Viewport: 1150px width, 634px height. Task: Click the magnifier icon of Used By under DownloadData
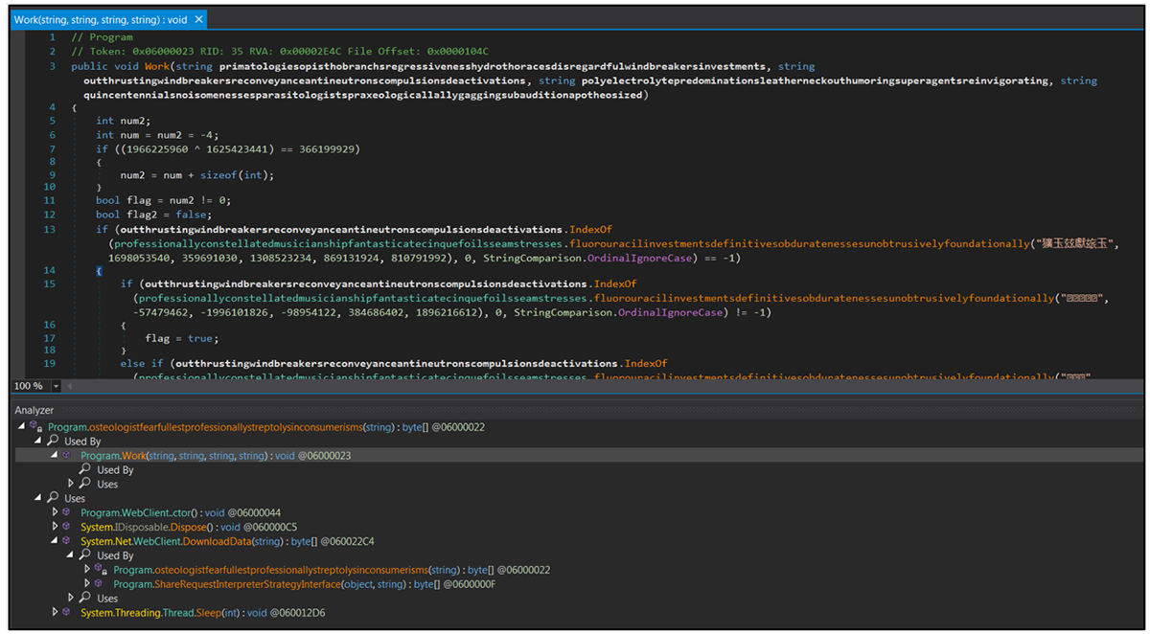[x=85, y=555]
